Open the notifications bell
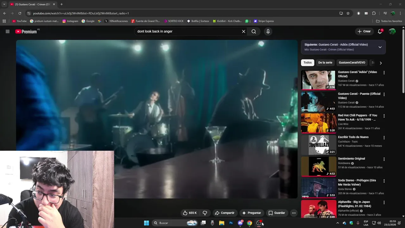Screen dimensions: 405x228 click(380, 31)
